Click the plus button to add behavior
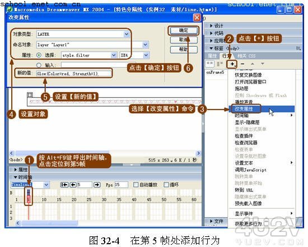Screen dimensions: 308x247 (x=232, y=64)
